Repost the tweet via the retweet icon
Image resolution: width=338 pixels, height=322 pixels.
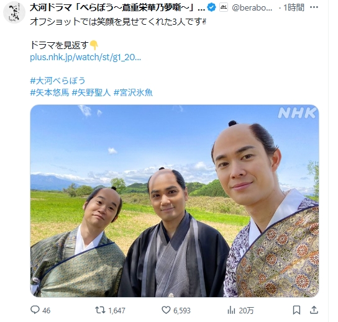[x=100, y=310]
